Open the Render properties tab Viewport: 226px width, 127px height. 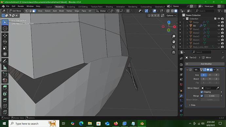coord(181,65)
